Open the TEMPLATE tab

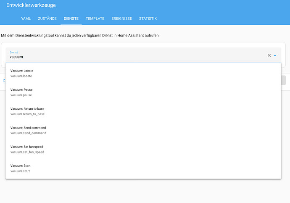coord(95,18)
